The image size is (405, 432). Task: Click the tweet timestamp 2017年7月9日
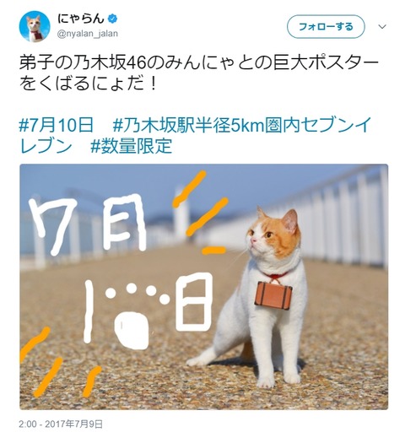tap(61, 424)
